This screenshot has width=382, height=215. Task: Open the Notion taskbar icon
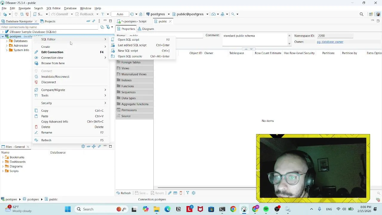[178, 209]
